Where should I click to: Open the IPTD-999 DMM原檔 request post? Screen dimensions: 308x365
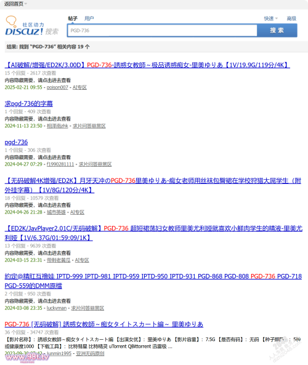coord(153,281)
